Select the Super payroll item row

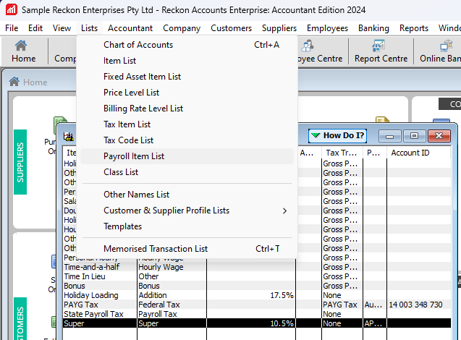pos(257,323)
